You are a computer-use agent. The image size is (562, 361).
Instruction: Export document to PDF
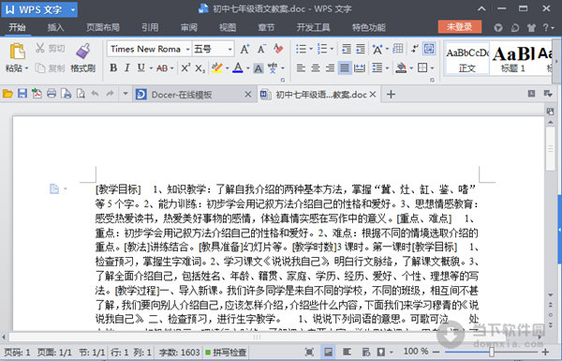tap(37, 94)
